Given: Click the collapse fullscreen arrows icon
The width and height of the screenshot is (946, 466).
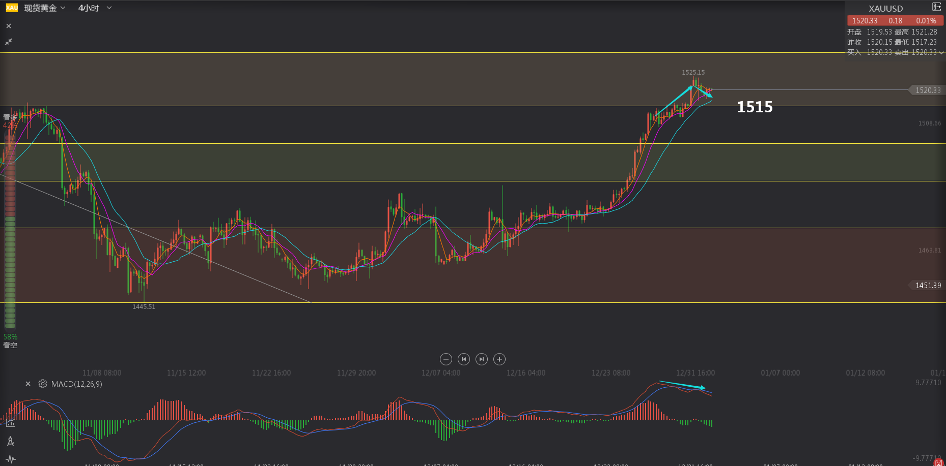Looking at the screenshot, I should coord(9,42).
